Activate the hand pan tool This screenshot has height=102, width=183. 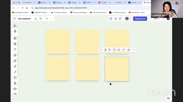click(15, 31)
